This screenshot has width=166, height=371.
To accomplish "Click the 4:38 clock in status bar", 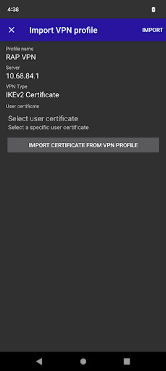I will [13, 9].
